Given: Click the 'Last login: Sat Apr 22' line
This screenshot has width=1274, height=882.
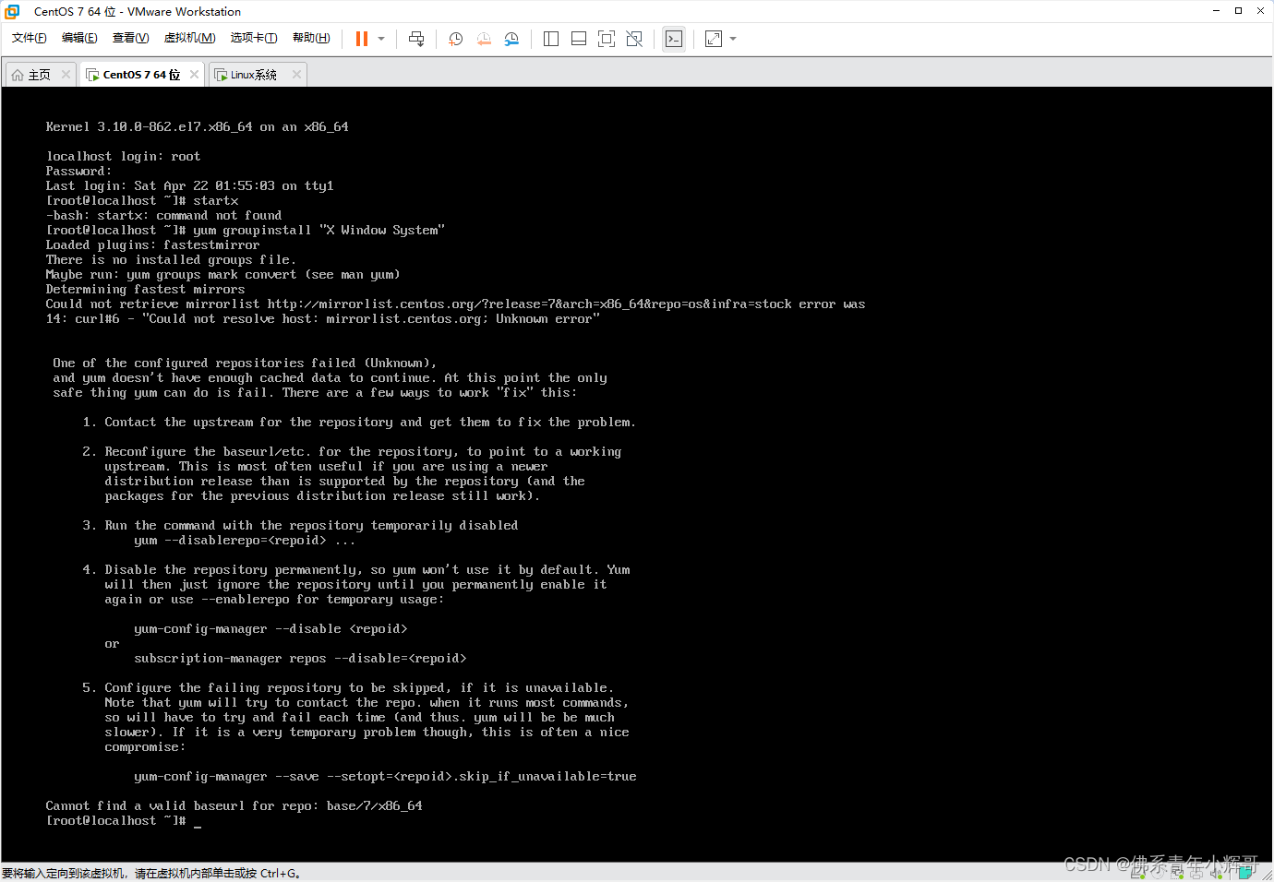Looking at the screenshot, I should [x=189, y=186].
